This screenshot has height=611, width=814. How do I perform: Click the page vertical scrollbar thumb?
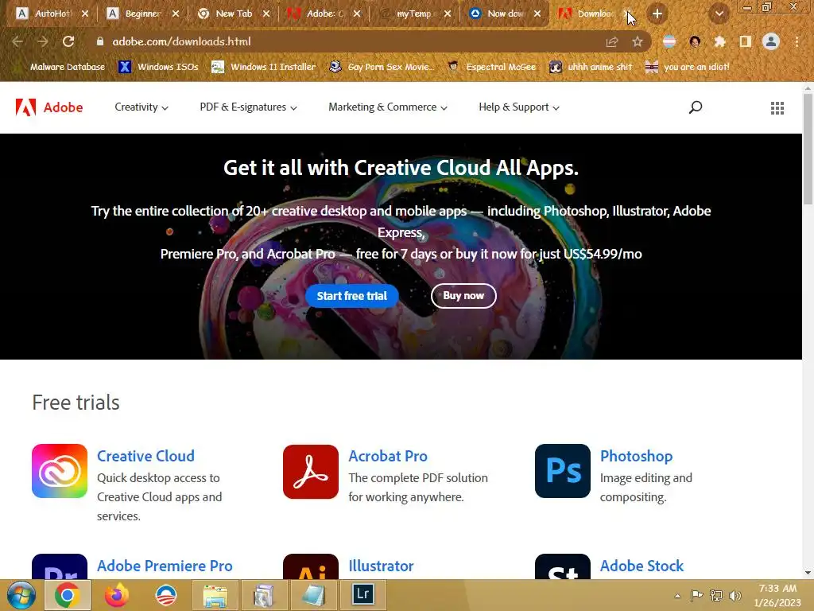pos(808,150)
